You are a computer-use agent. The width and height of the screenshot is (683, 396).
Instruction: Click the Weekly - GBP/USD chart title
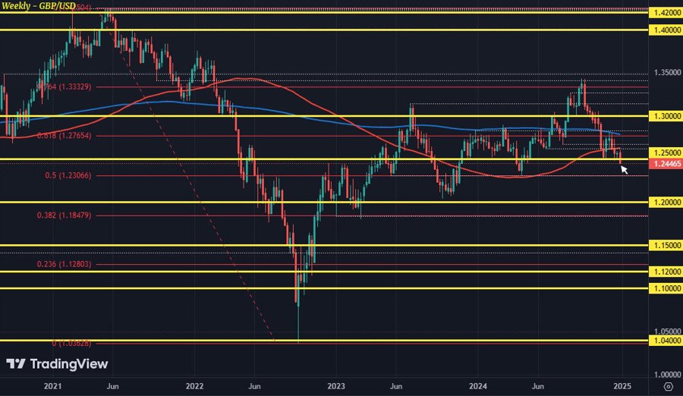click(39, 6)
